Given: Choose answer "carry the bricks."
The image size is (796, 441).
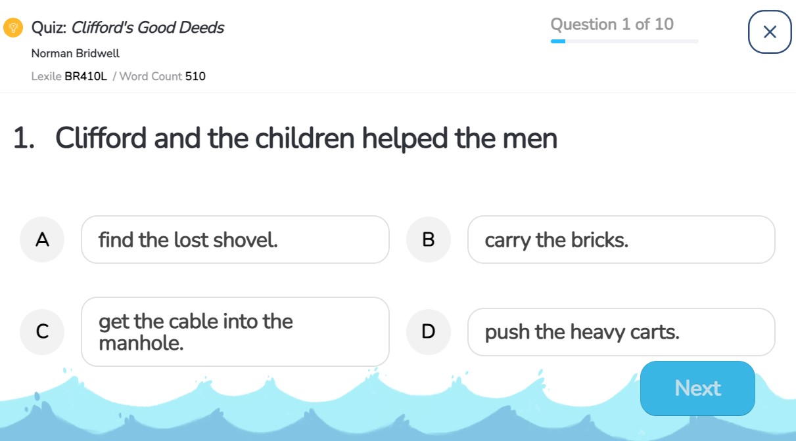Looking at the screenshot, I should (x=620, y=240).
